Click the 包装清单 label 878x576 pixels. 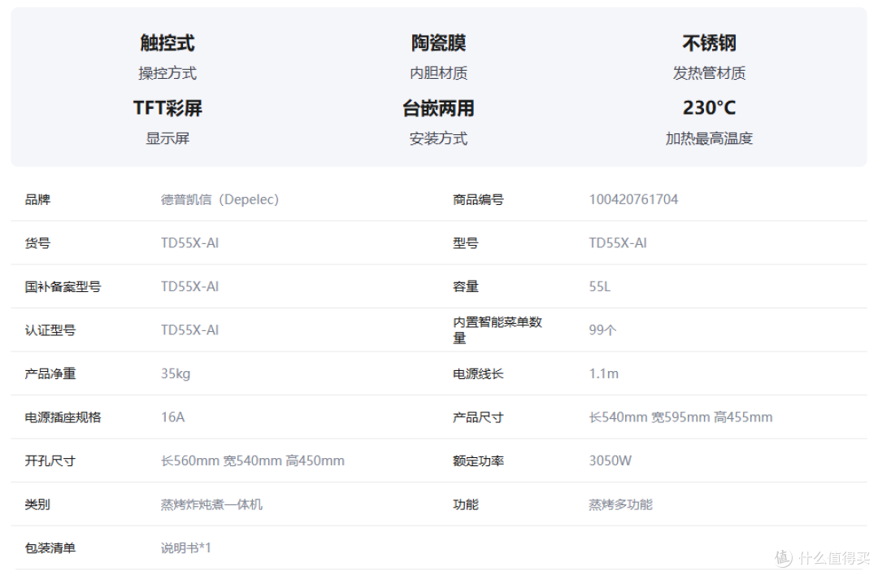point(50,548)
